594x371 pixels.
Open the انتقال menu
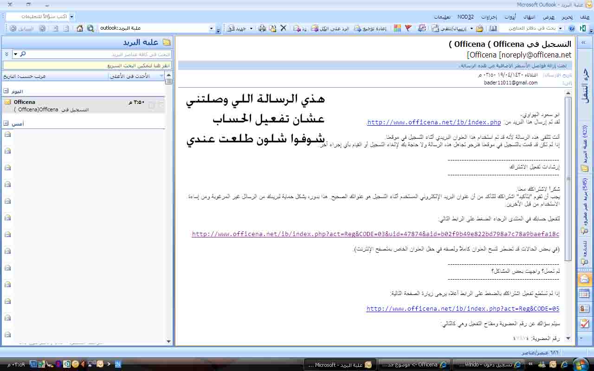pos(529,17)
